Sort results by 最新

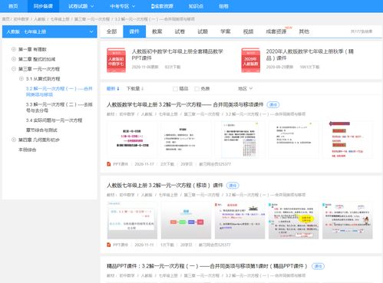tap(113, 89)
